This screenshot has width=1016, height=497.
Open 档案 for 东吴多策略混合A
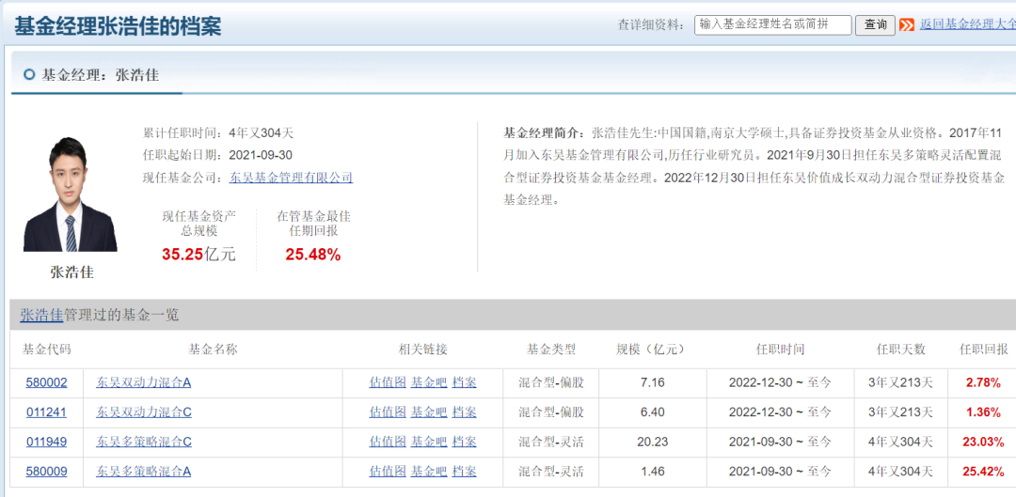point(464,472)
